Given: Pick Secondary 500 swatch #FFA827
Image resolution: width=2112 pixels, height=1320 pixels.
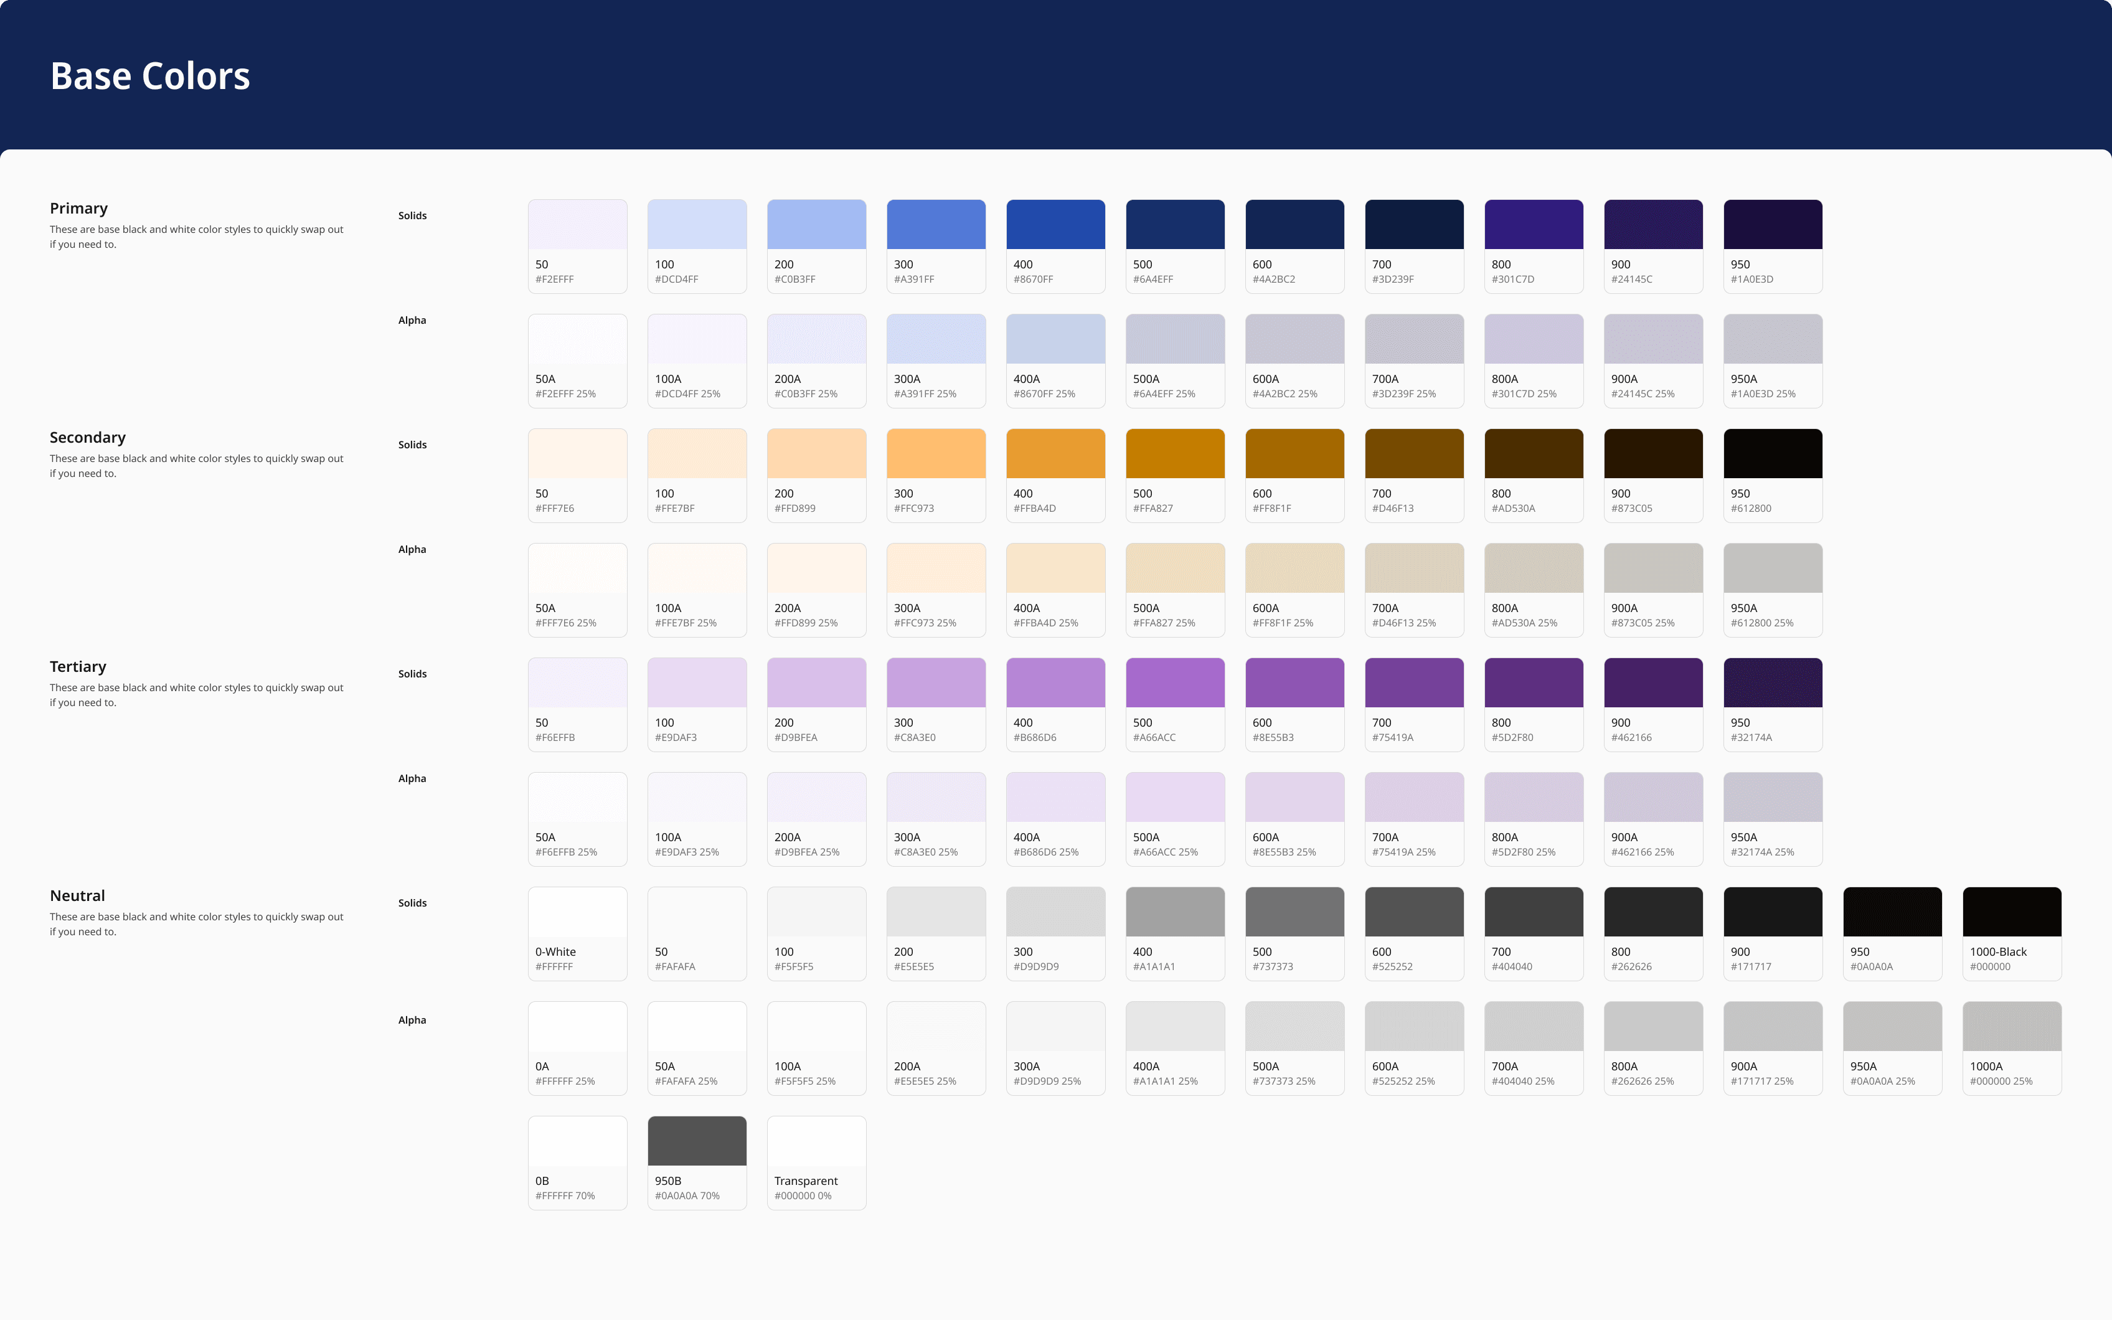Looking at the screenshot, I should click(1175, 475).
